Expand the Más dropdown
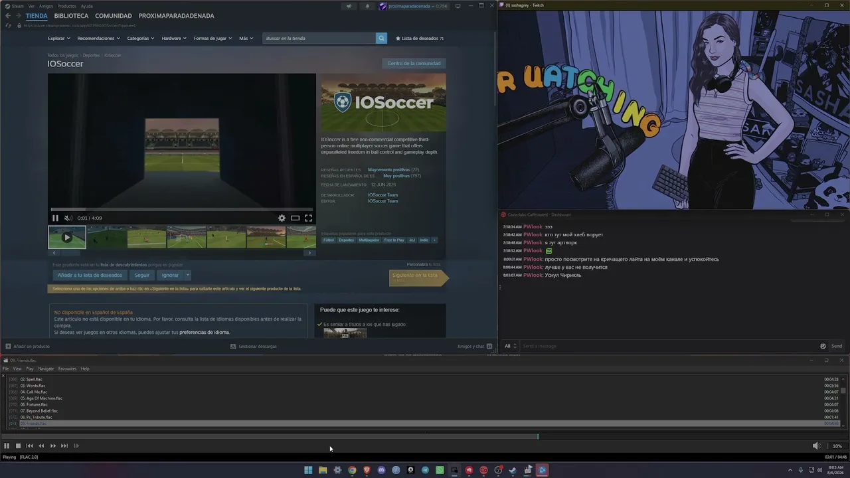The image size is (850, 478). click(x=246, y=39)
